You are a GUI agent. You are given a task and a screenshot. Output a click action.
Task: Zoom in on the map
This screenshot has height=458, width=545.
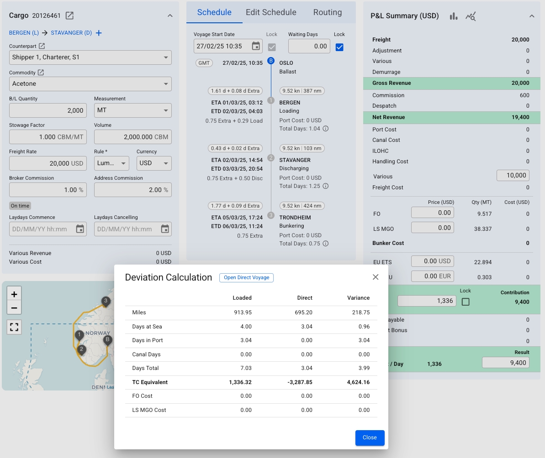click(x=14, y=294)
